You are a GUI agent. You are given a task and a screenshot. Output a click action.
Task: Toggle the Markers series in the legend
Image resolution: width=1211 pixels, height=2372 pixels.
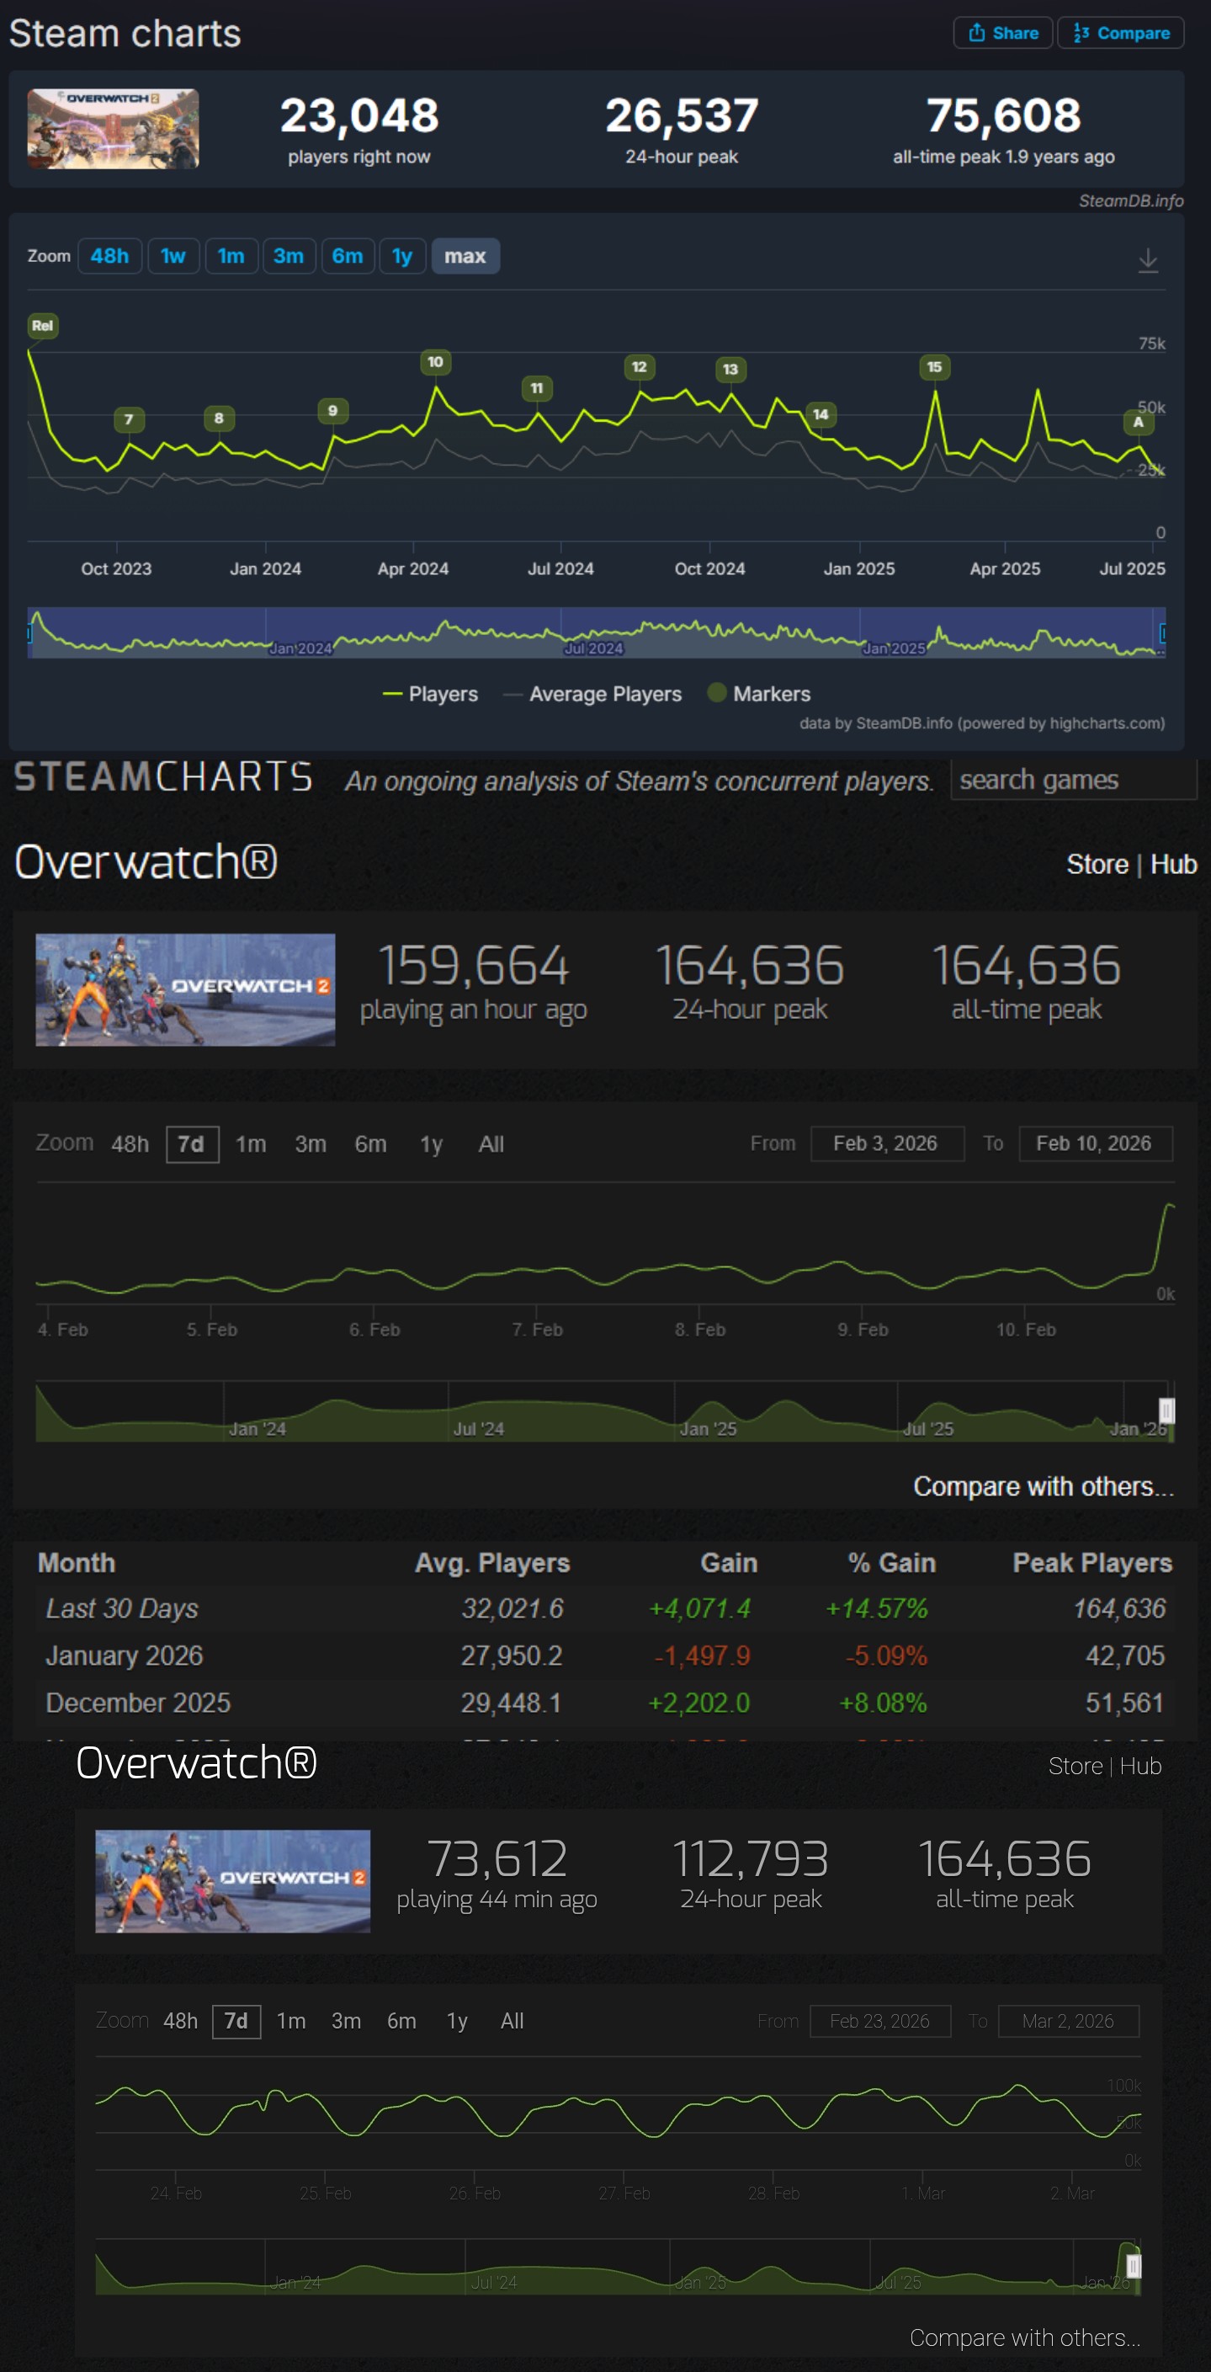(759, 695)
